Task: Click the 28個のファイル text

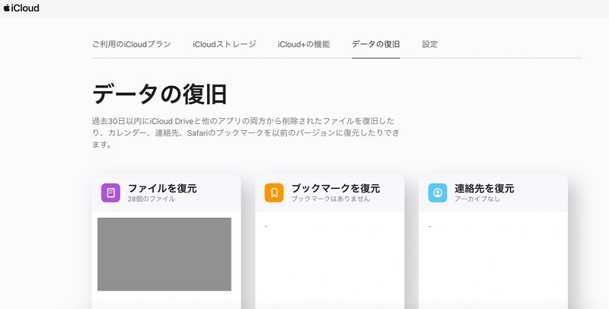Action: pos(151,199)
